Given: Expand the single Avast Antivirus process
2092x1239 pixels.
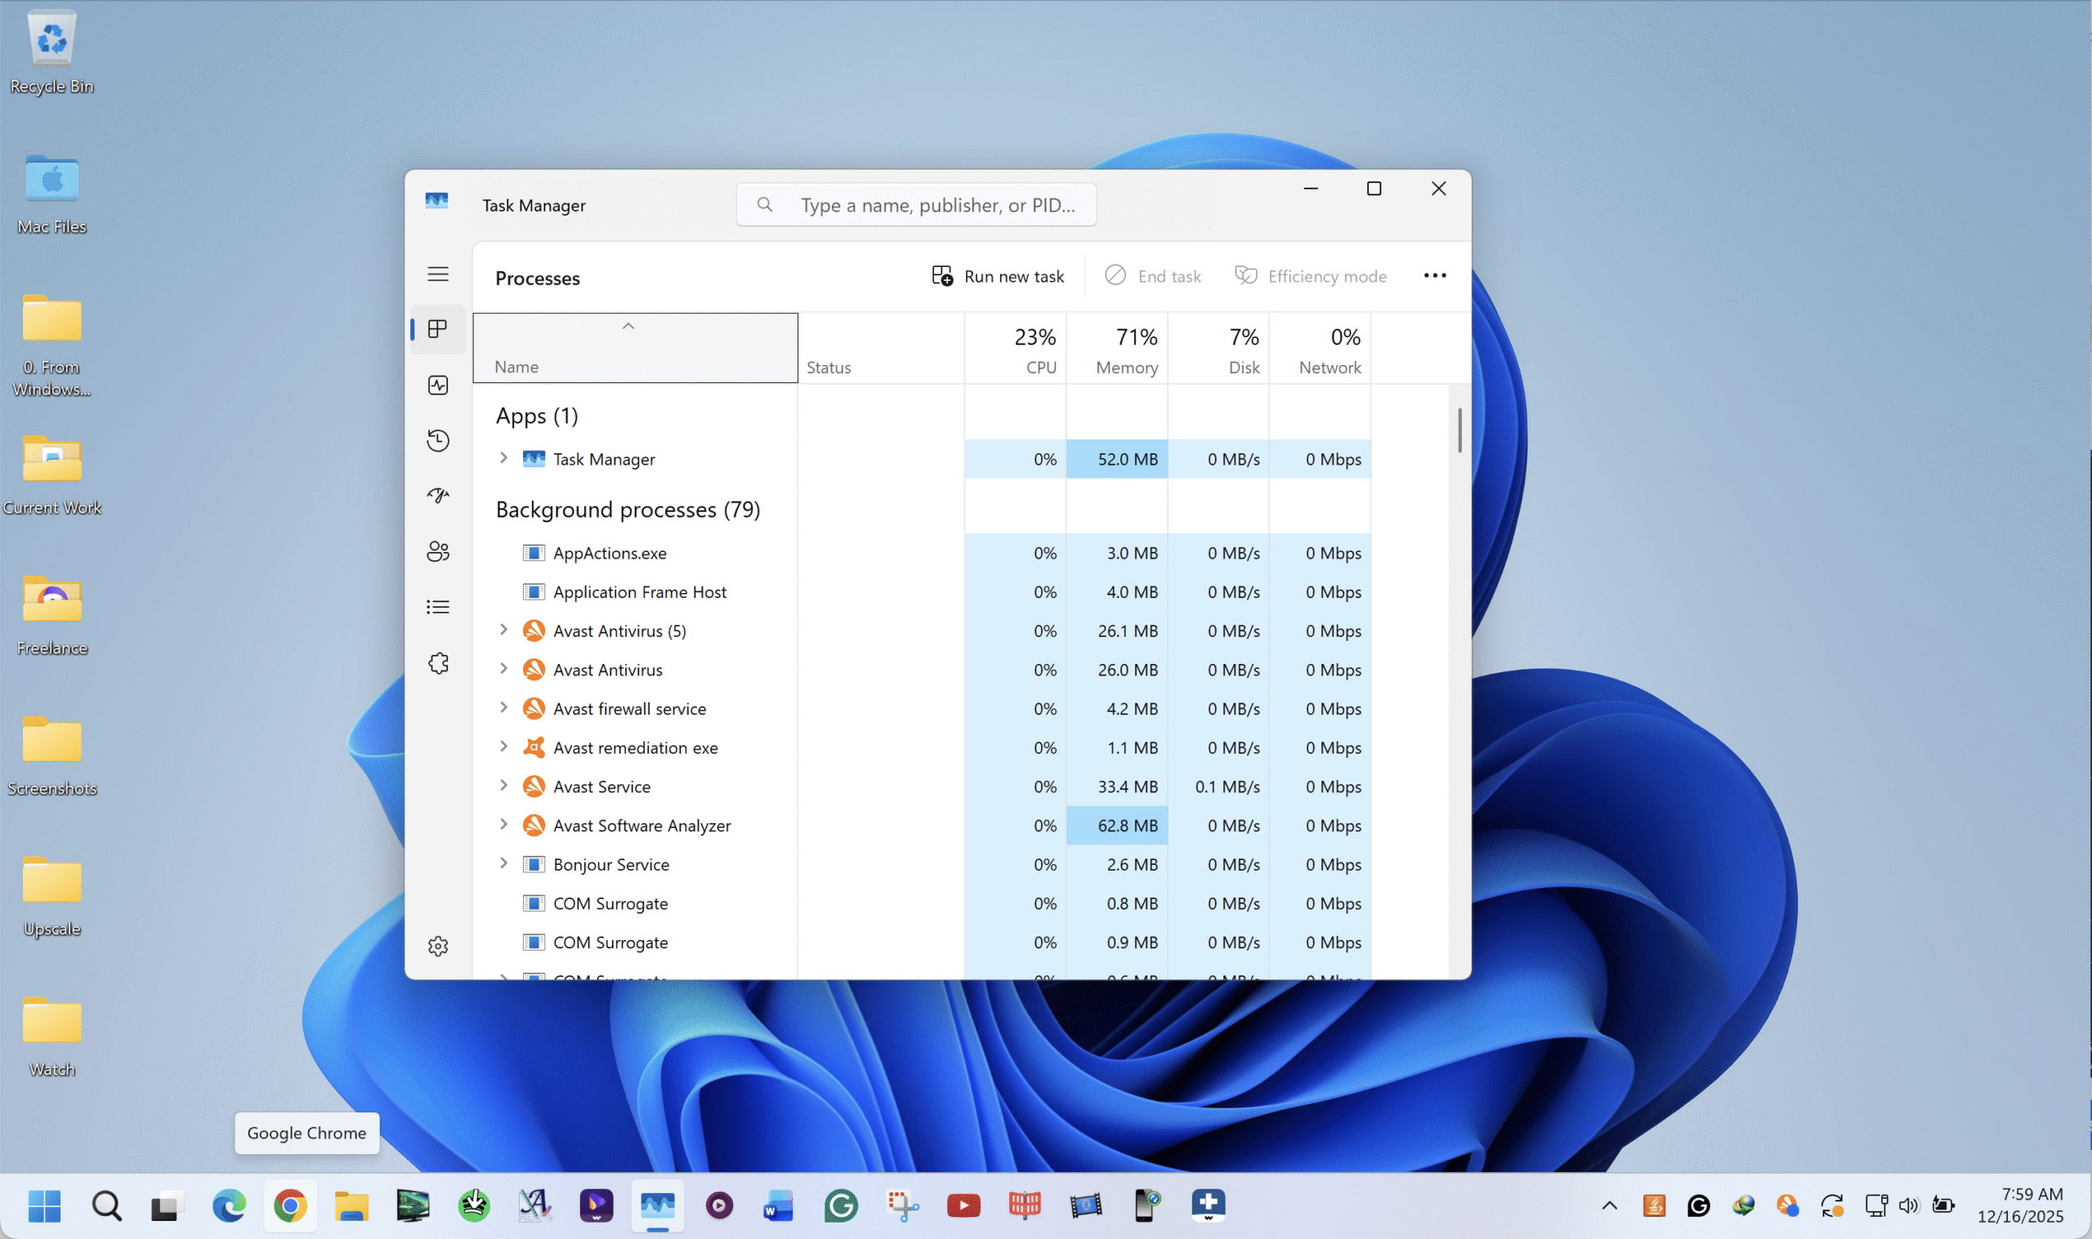Looking at the screenshot, I should pos(503,669).
